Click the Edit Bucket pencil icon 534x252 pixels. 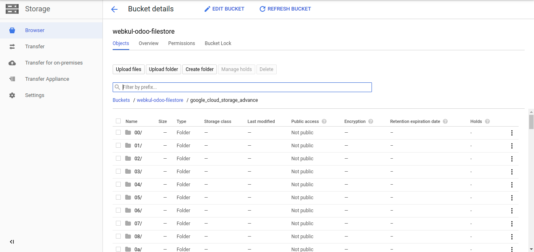pos(207,9)
